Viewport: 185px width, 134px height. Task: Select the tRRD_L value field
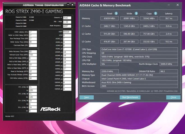point(33,58)
